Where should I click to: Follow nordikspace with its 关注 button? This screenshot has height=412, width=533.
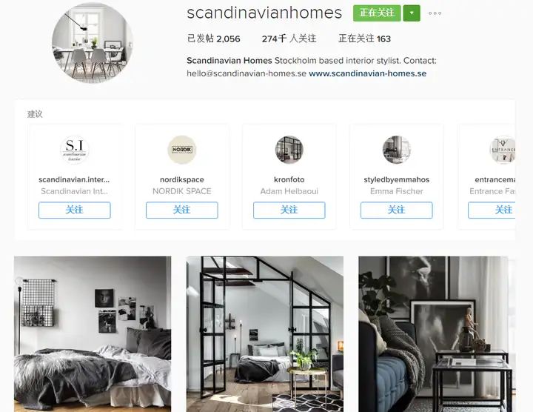pyautogui.click(x=182, y=210)
